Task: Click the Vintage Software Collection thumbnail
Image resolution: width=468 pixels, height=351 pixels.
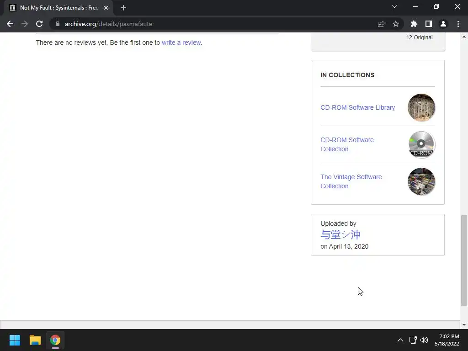Action: [421, 181]
